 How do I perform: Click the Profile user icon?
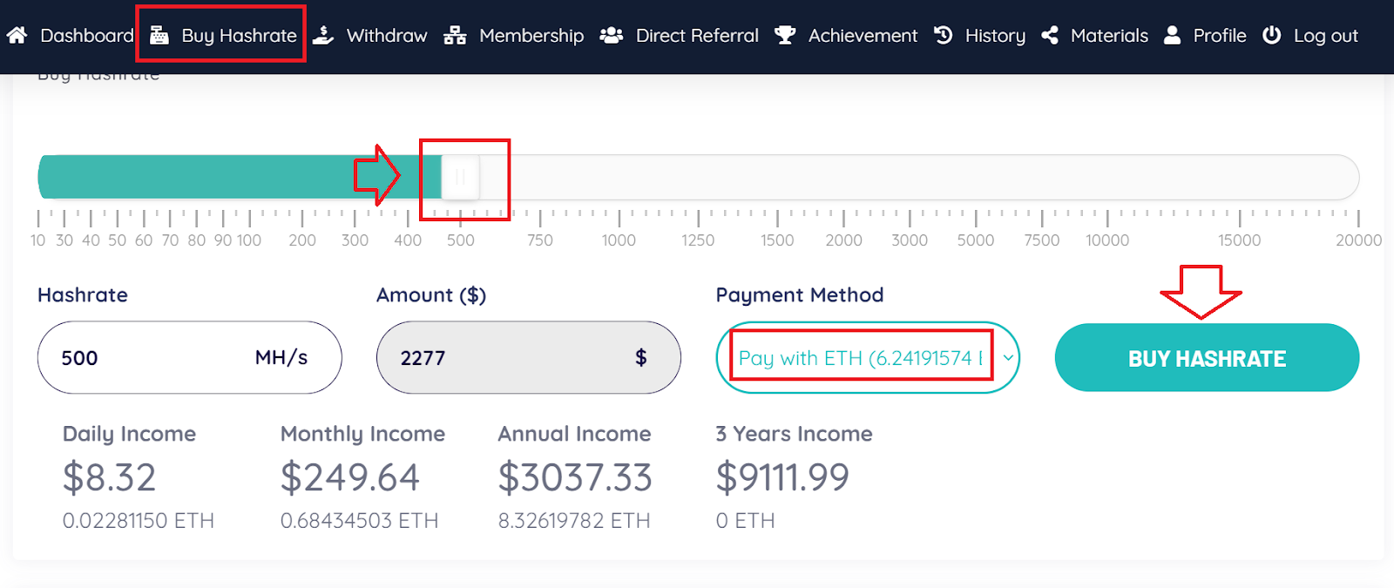pos(1173,36)
